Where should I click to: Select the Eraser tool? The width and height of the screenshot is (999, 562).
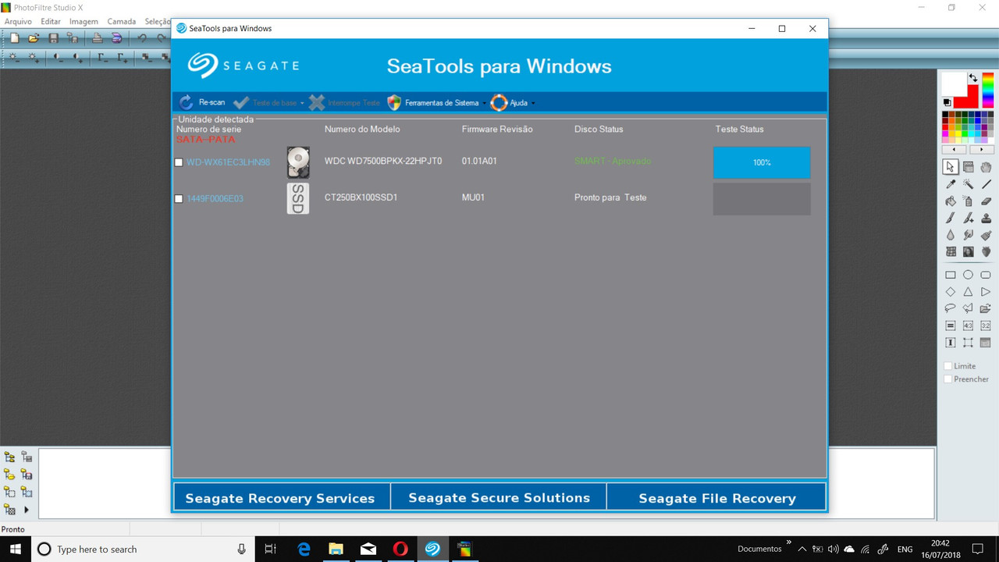pyautogui.click(x=986, y=201)
